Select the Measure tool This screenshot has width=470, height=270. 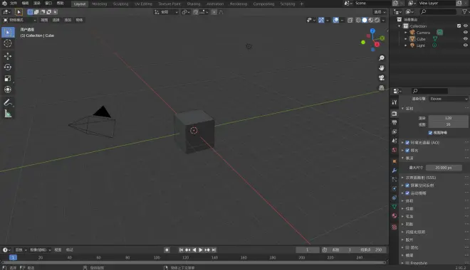(x=8, y=114)
